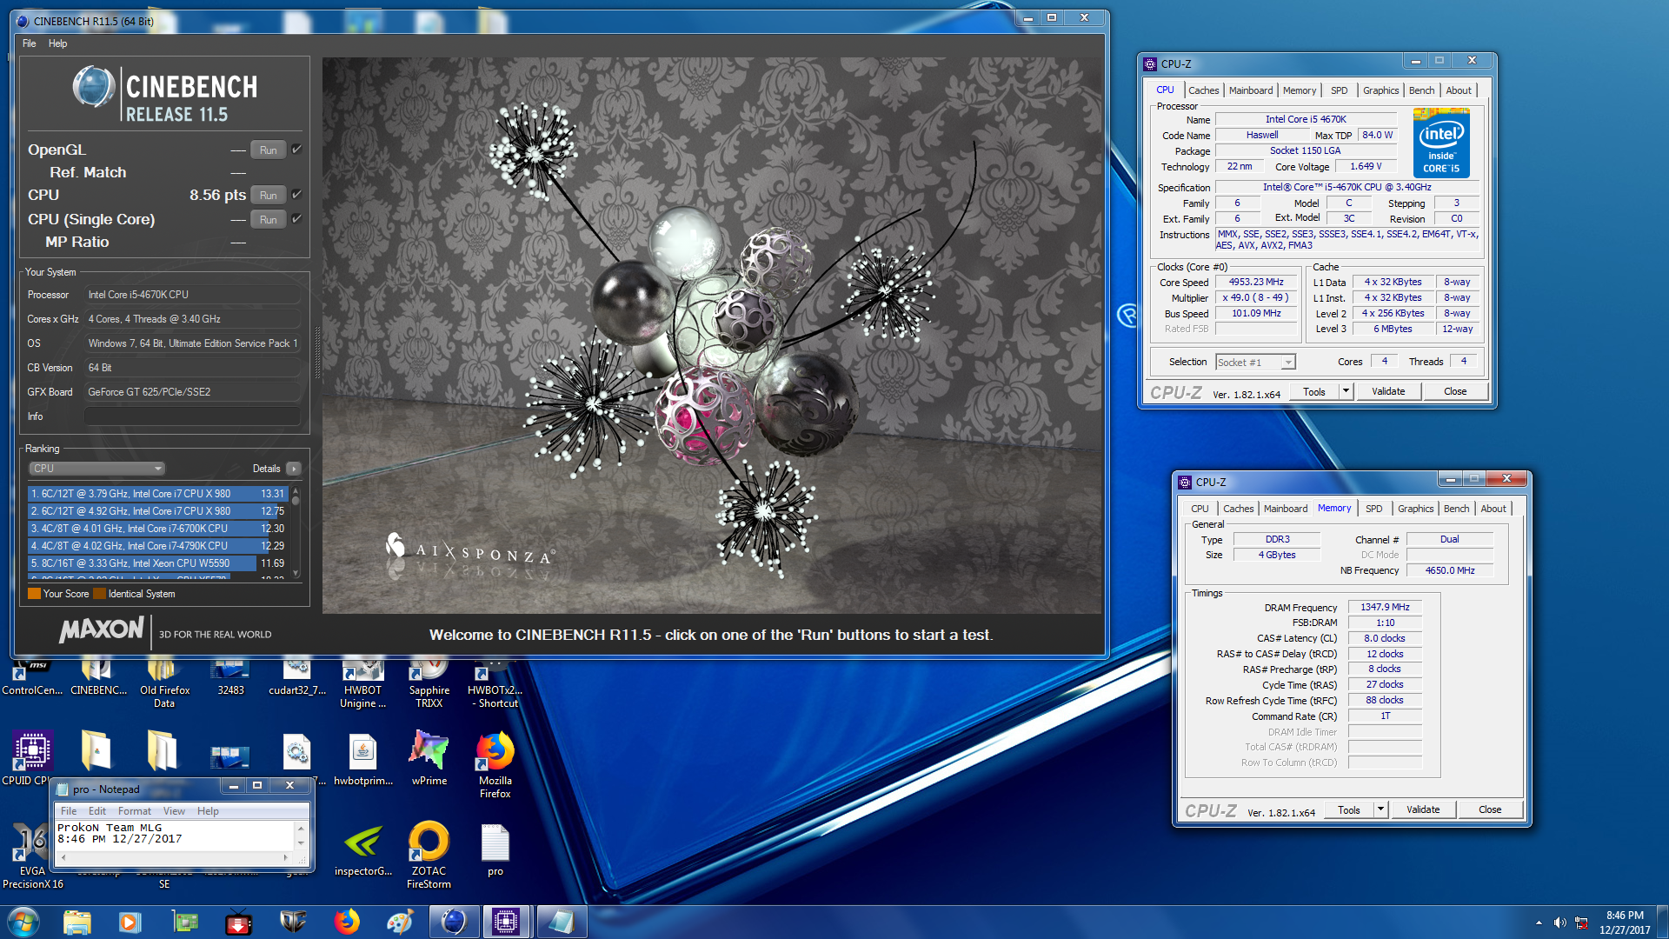Open Format menu in Notepad
Screen dimensions: 1669x939
[135, 811]
